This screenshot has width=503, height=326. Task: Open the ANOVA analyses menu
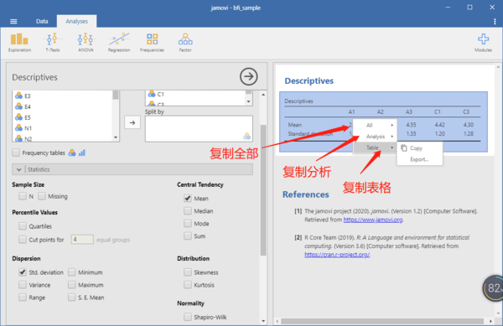(86, 43)
